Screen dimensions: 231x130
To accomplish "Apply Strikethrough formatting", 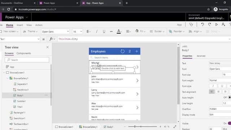I will pyautogui.click(x=111, y=31).
